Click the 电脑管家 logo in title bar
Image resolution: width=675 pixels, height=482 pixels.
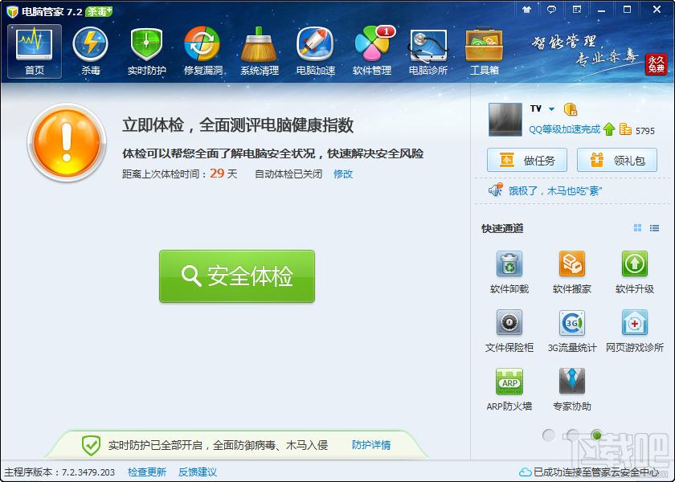coord(12,11)
